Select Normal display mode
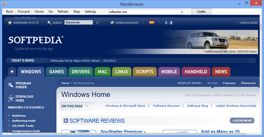This screenshot has width=264, height=137. pyautogui.click(x=212, y=83)
